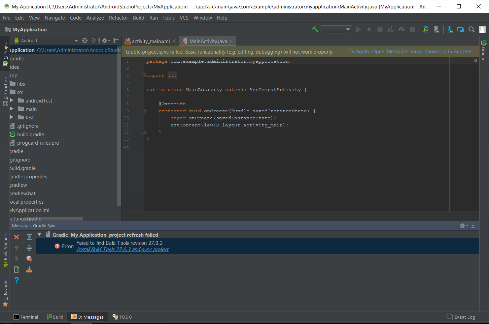Image resolution: width=489 pixels, height=324 pixels.
Task: Open the Refactor menu
Action: click(x=118, y=18)
